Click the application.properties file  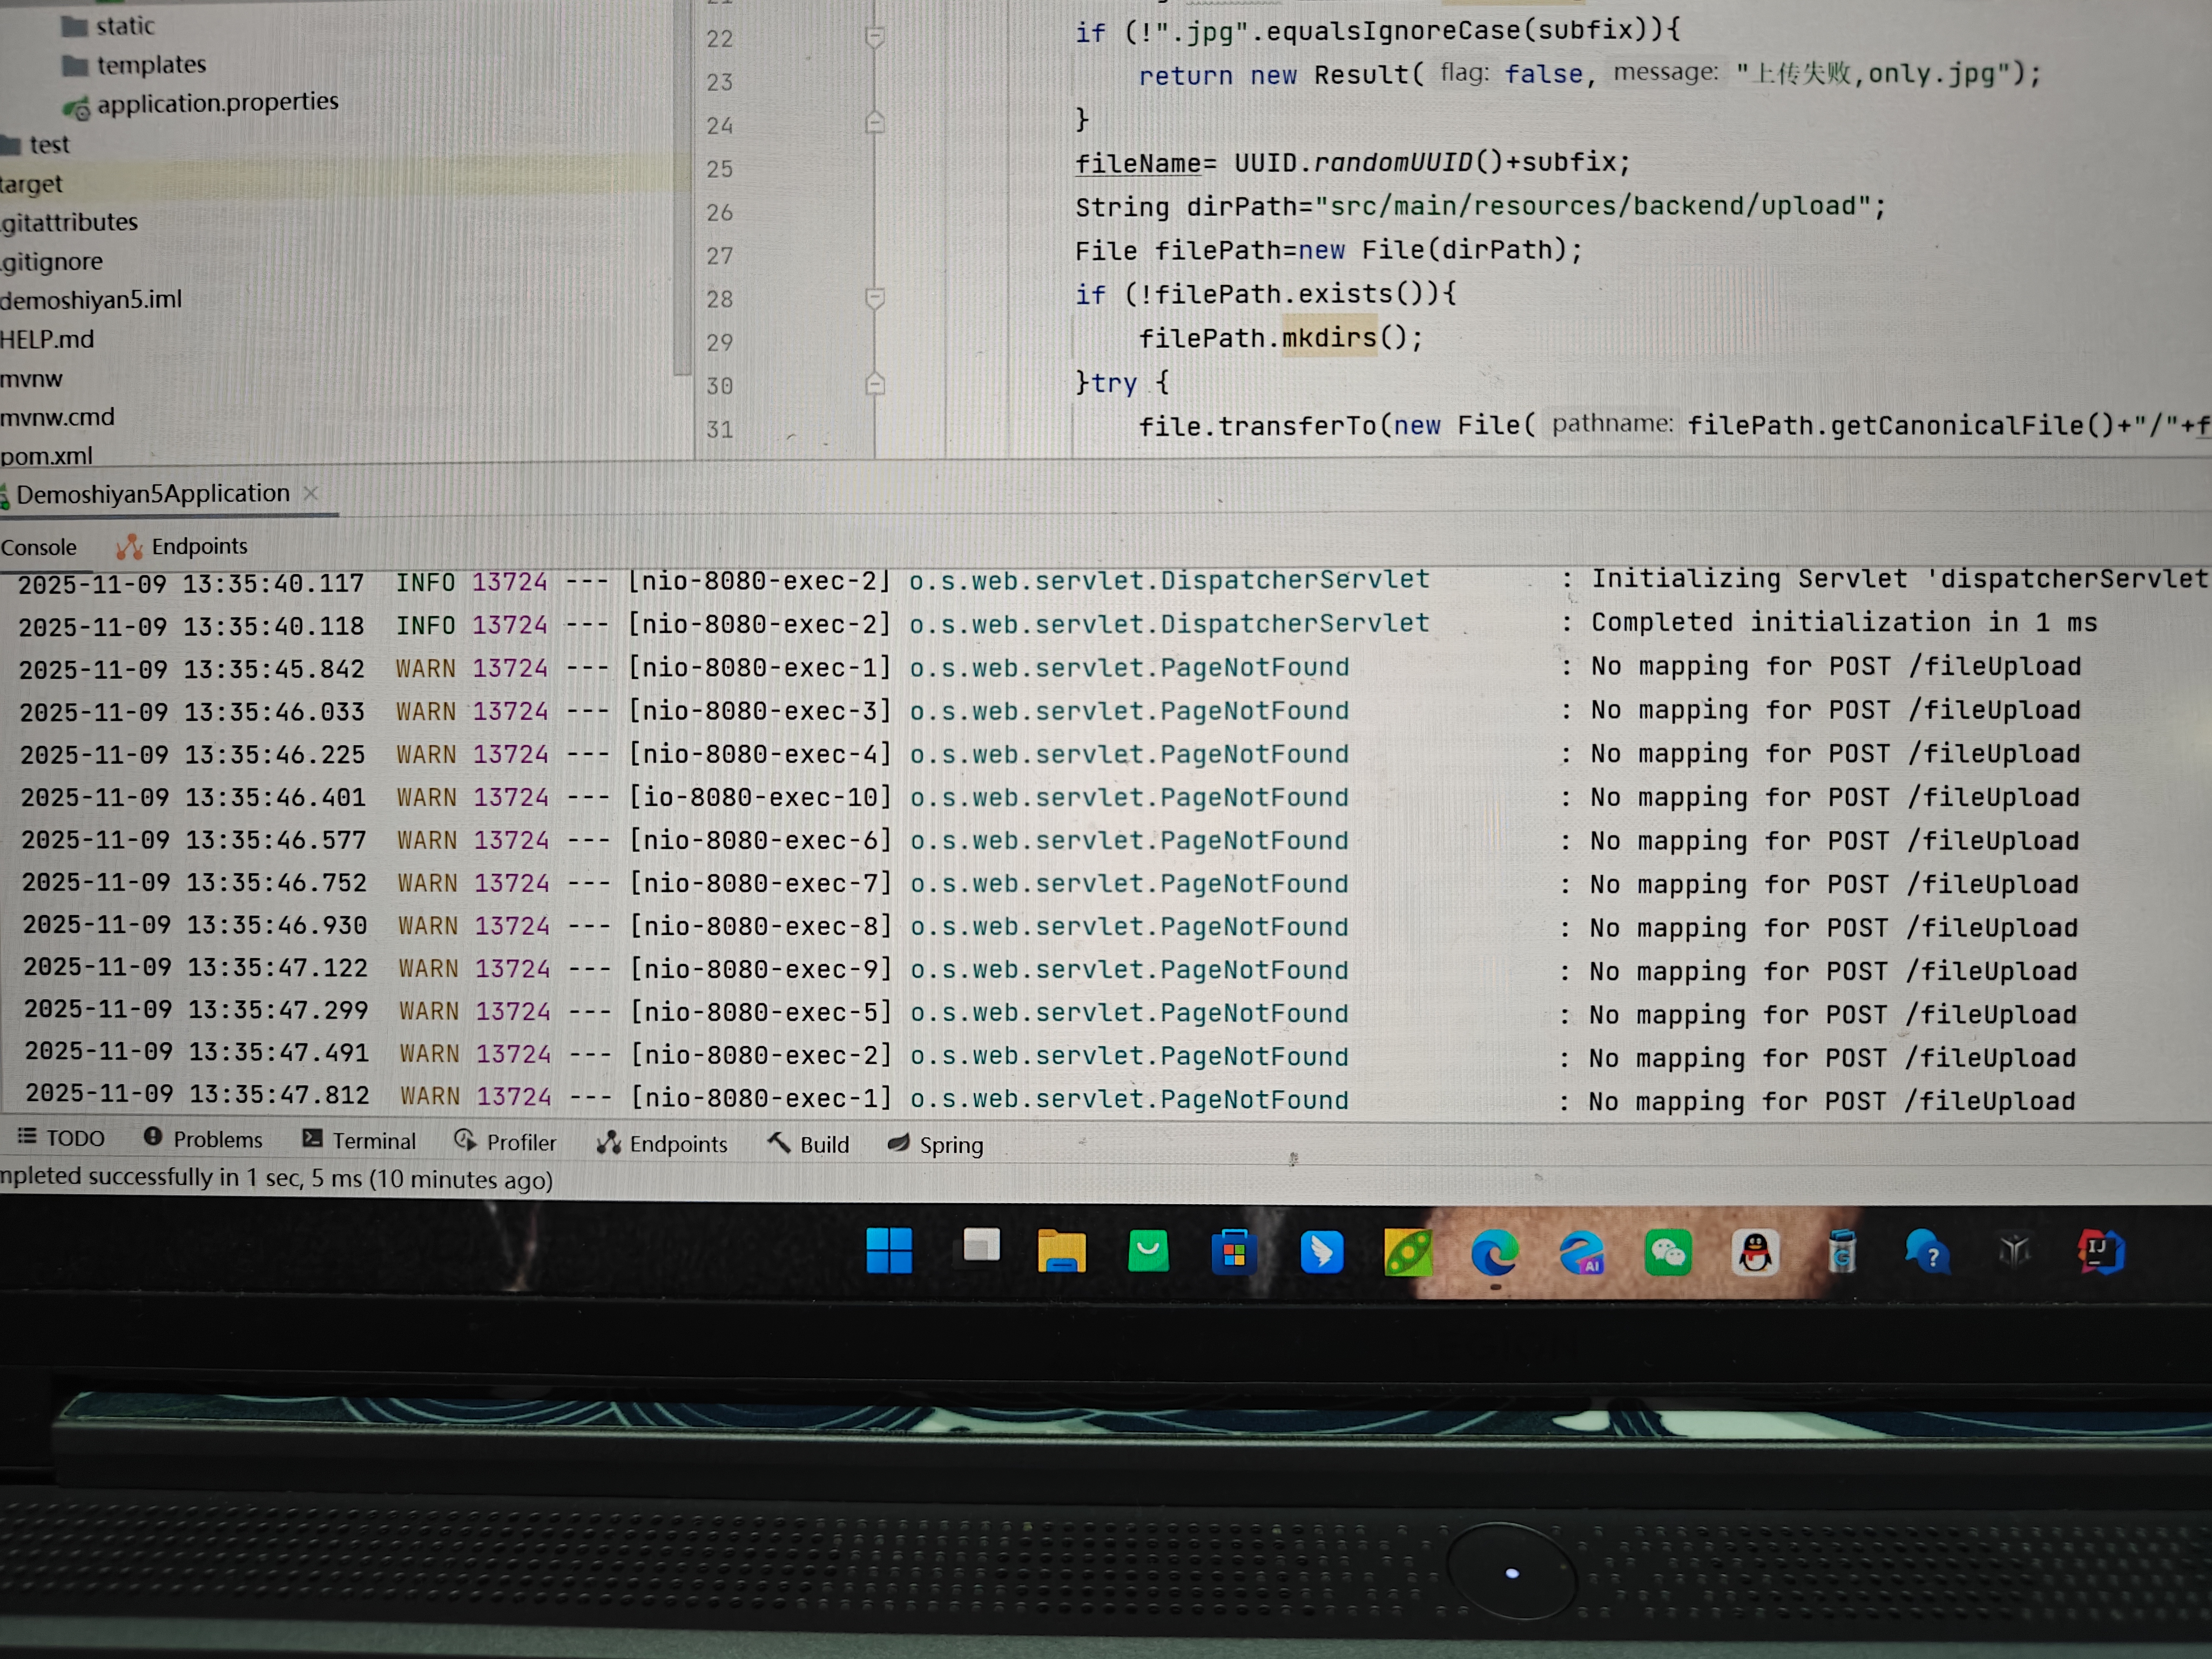coord(217,103)
